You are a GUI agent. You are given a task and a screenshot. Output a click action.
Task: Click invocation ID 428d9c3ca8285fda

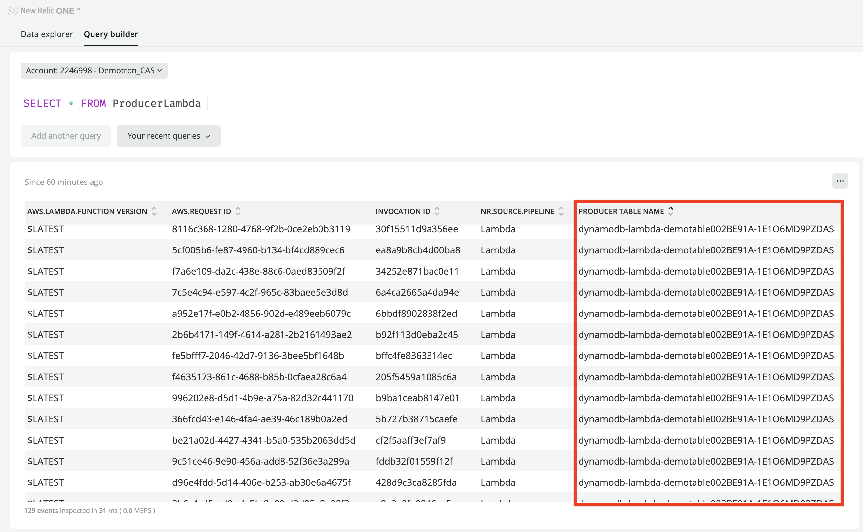coord(416,482)
